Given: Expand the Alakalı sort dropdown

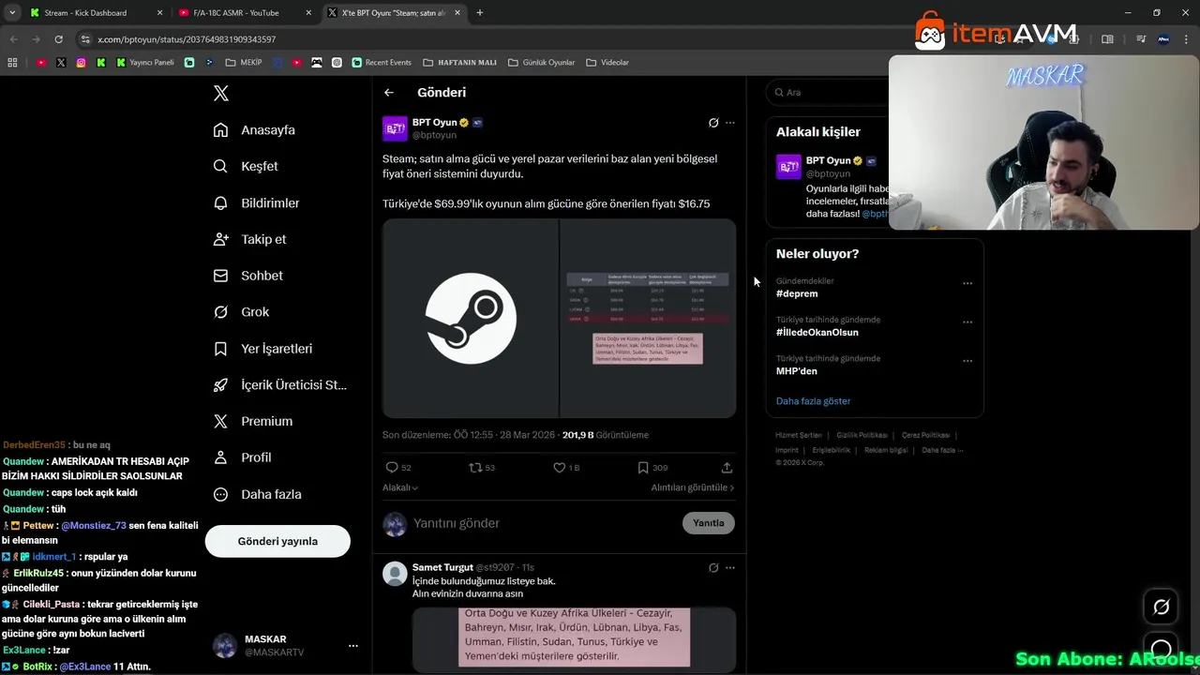Looking at the screenshot, I should [x=400, y=487].
